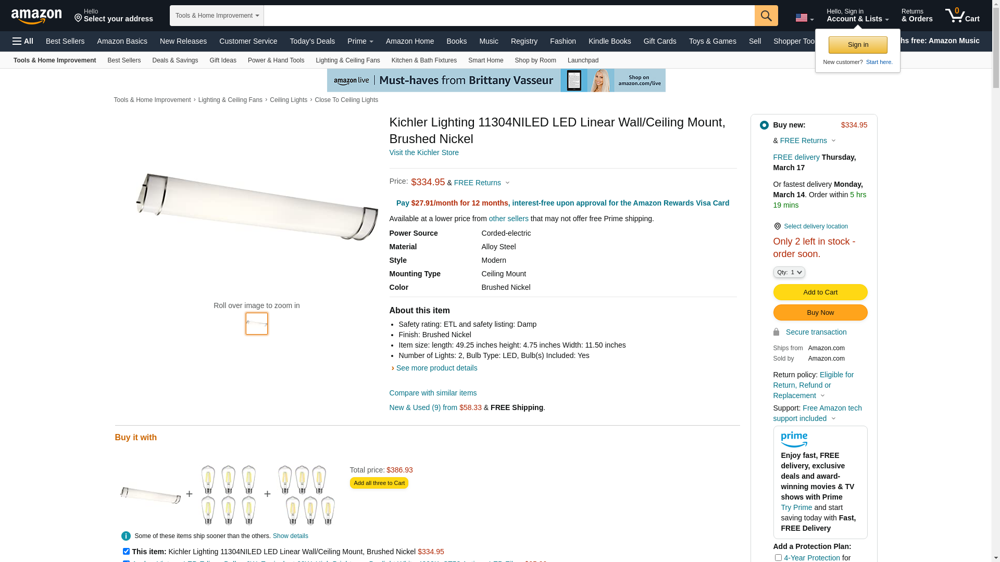Select the product image thumbnail
Screen dimensions: 1000x562
(x=257, y=324)
